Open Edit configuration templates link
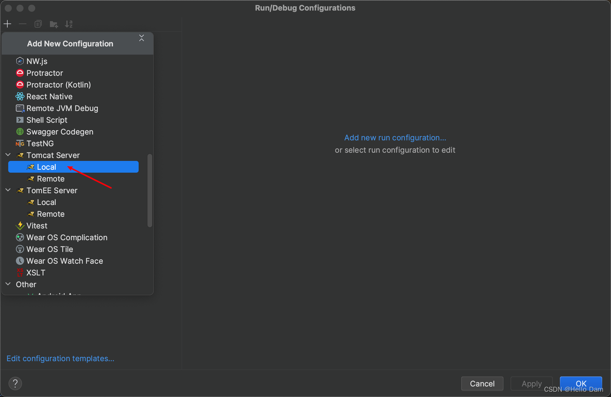The image size is (611, 397). click(x=60, y=358)
